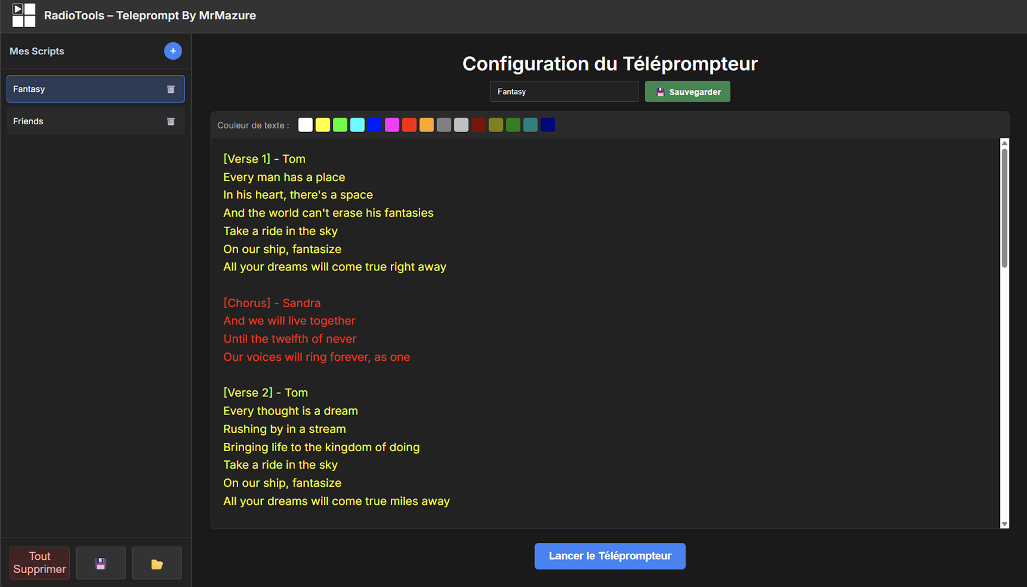The image size is (1027, 587).
Task: Pick the orange text color swatch
Action: 427,125
